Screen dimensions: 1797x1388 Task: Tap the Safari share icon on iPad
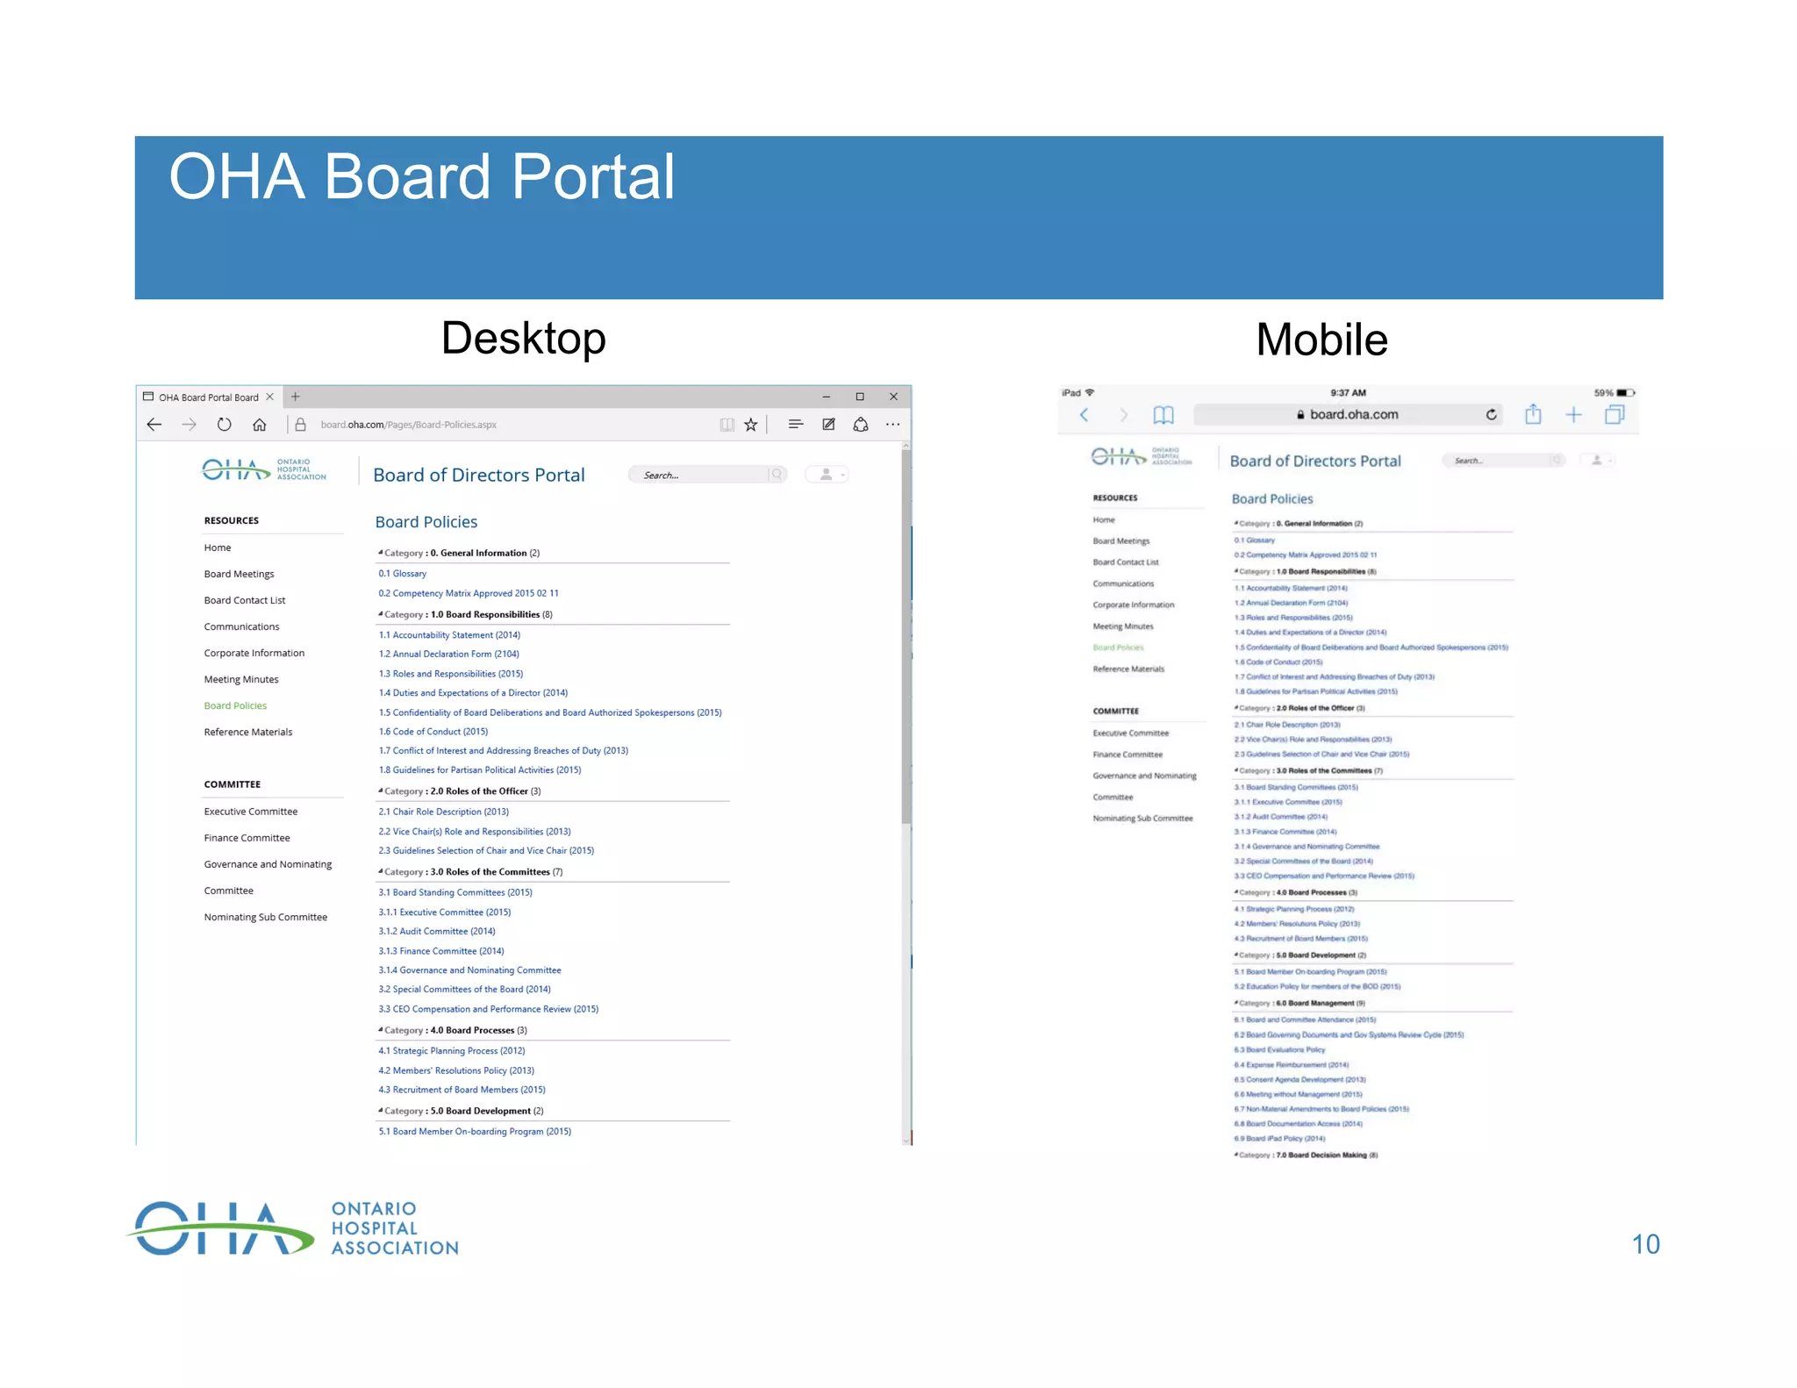point(1533,414)
